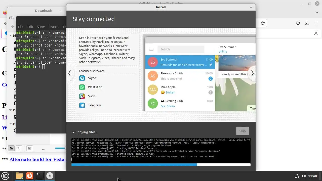The height and width of the screenshot is (181, 322).
Task: Open the volume tray icon
Action: click(x=304, y=176)
